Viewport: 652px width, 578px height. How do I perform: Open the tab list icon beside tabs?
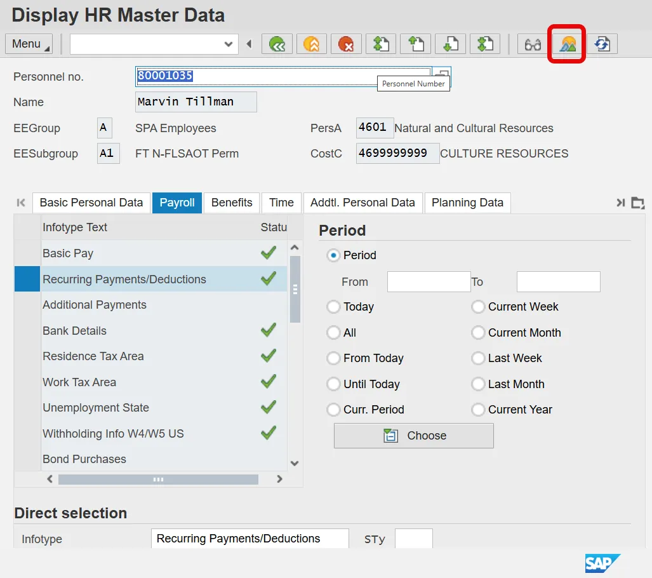pyautogui.click(x=638, y=203)
